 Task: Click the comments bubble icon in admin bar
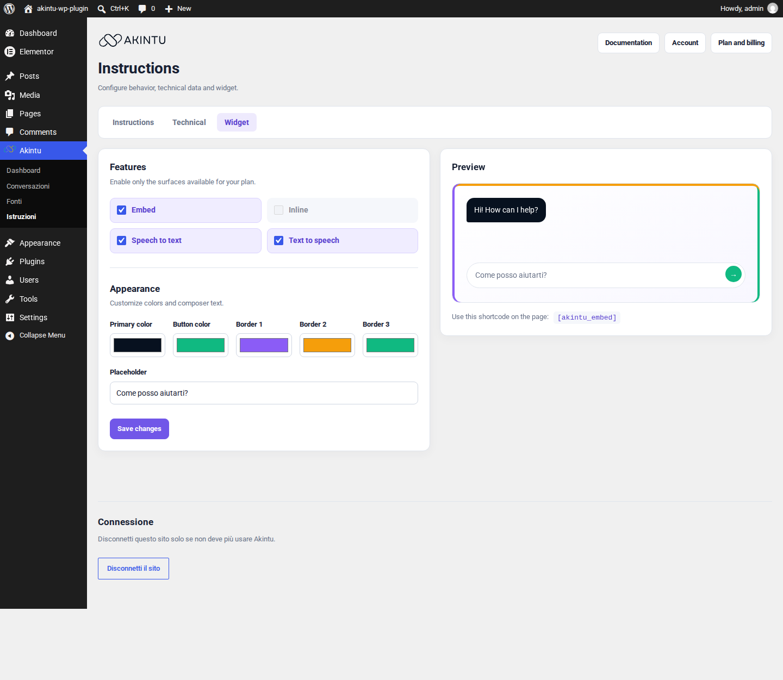point(142,9)
